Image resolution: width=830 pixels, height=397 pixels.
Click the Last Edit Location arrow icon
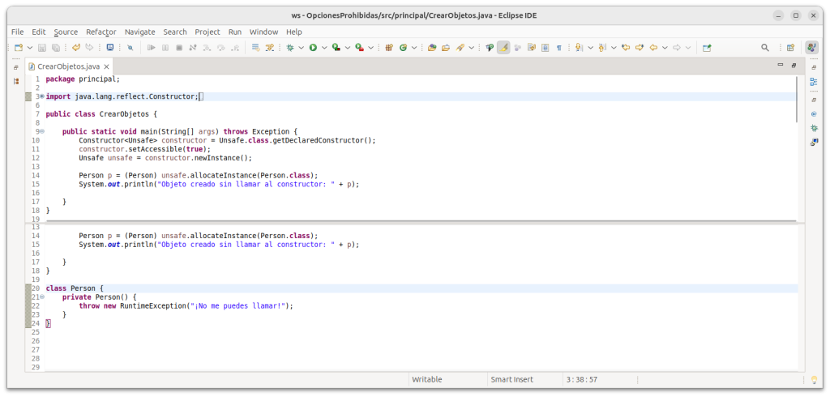[x=625, y=48]
